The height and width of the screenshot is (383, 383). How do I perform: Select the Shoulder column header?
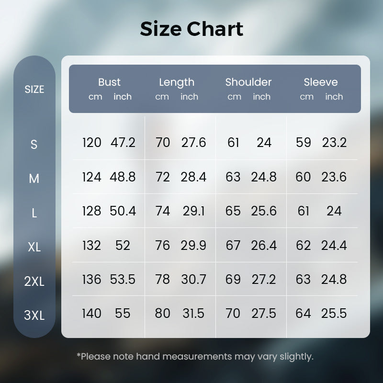(248, 82)
